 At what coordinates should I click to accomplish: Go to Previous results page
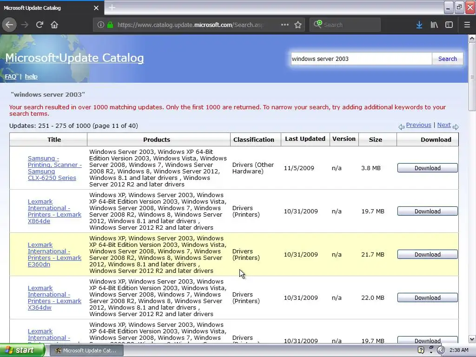pos(418,125)
